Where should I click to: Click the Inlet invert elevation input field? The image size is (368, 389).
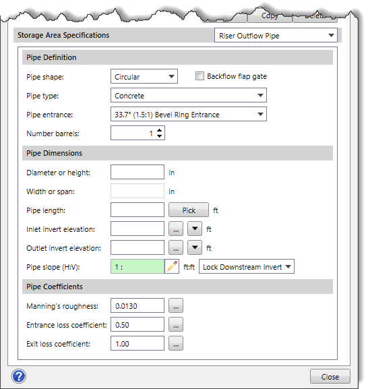pos(137,229)
